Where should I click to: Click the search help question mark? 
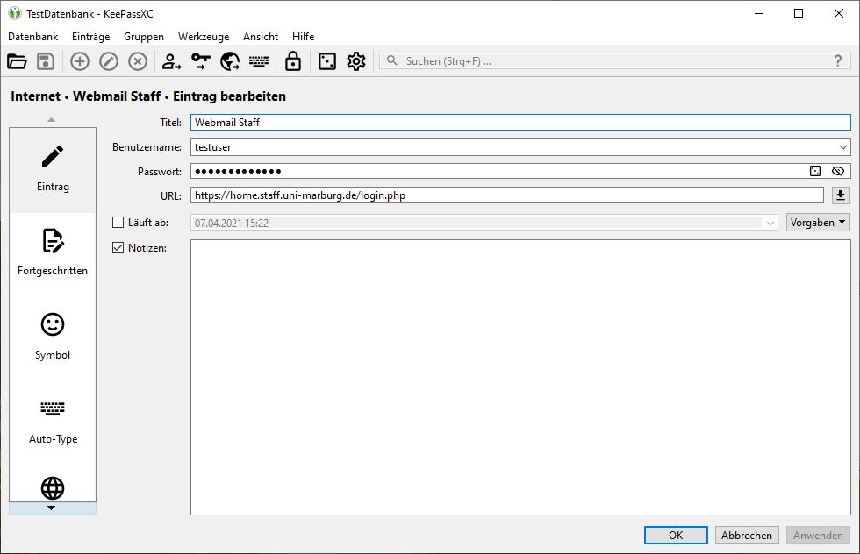[x=837, y=60]
